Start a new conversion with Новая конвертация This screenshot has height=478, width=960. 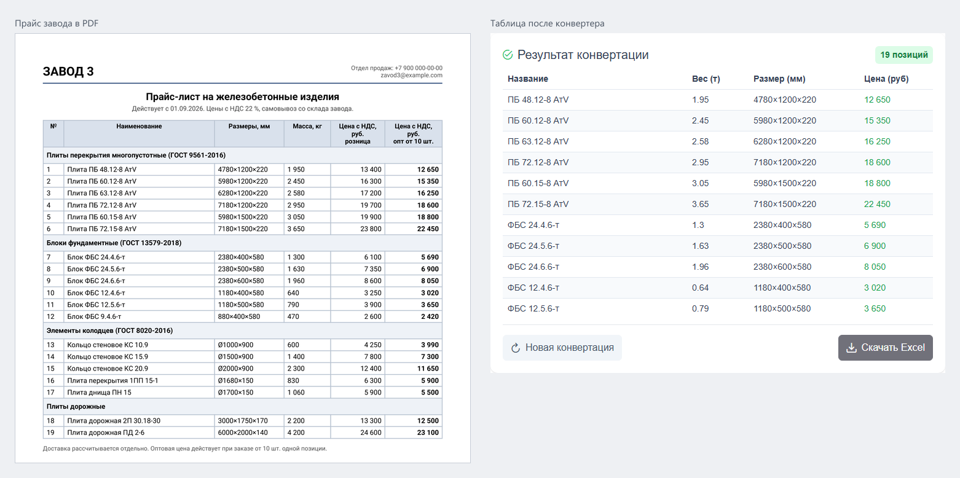pos(562,348)
